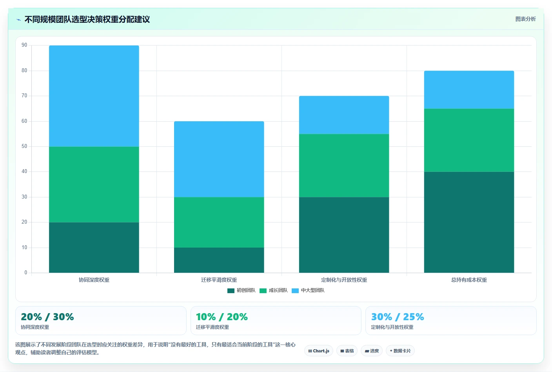Image resolution: width=552 pixels, height=372 pixels.
Task: Click the 总持有成本权重 x-axis label
Action: tap(469, 280)
